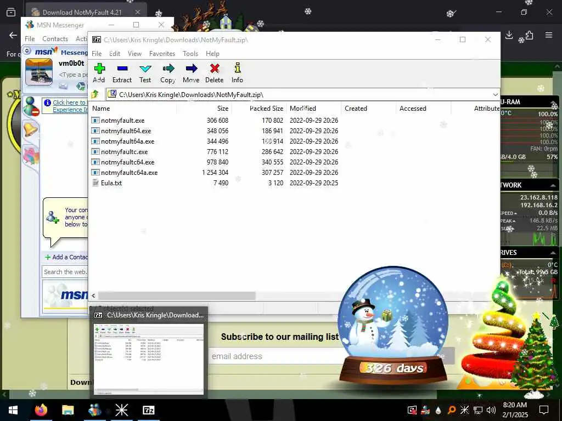Screen dimensions: 562x421
Task: Click the Firefox back arrow
Action: tap(13, 35)
